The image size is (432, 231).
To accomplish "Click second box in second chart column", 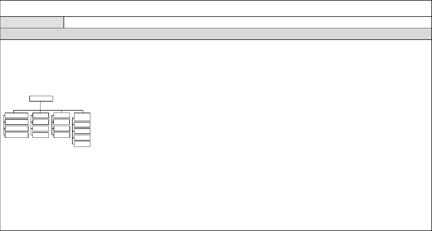I will click(x=41, y=122).
